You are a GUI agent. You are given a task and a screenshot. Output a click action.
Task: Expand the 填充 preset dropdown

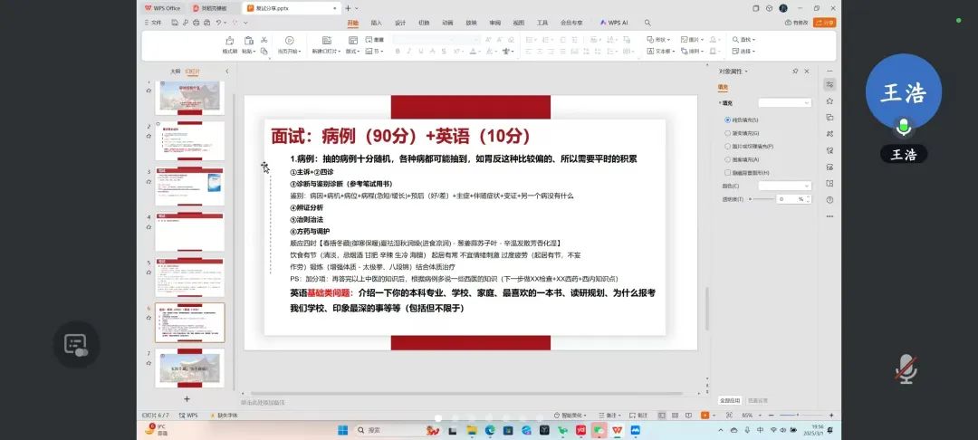pos(784,103)
